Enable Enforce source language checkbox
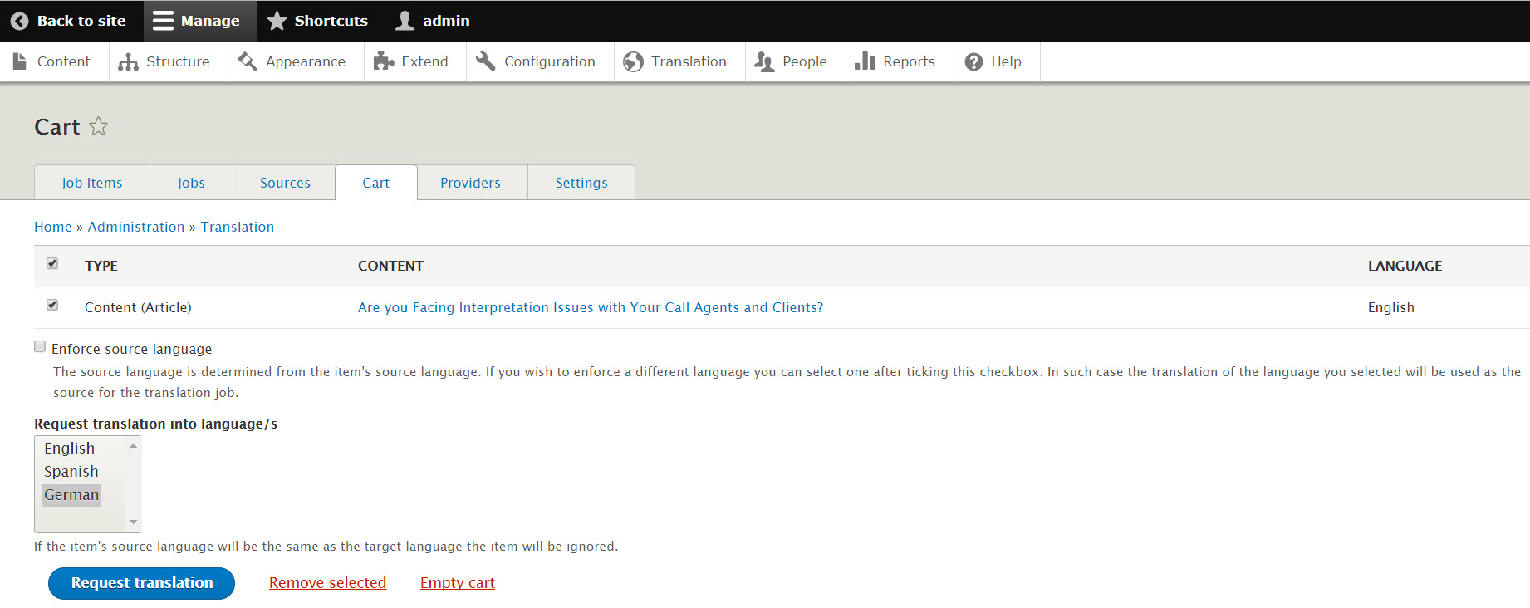The height and width of the screenshot is (608, 1530). (40, 346)
